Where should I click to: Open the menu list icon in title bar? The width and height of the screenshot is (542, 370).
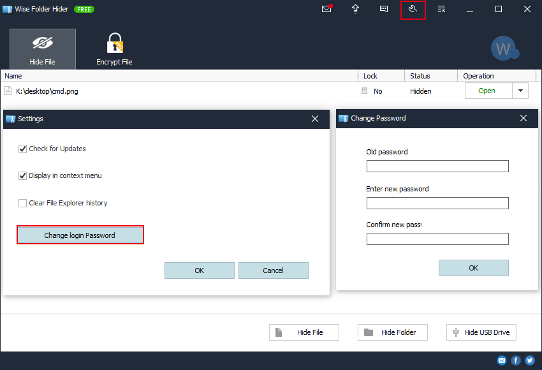click(441, 9)
